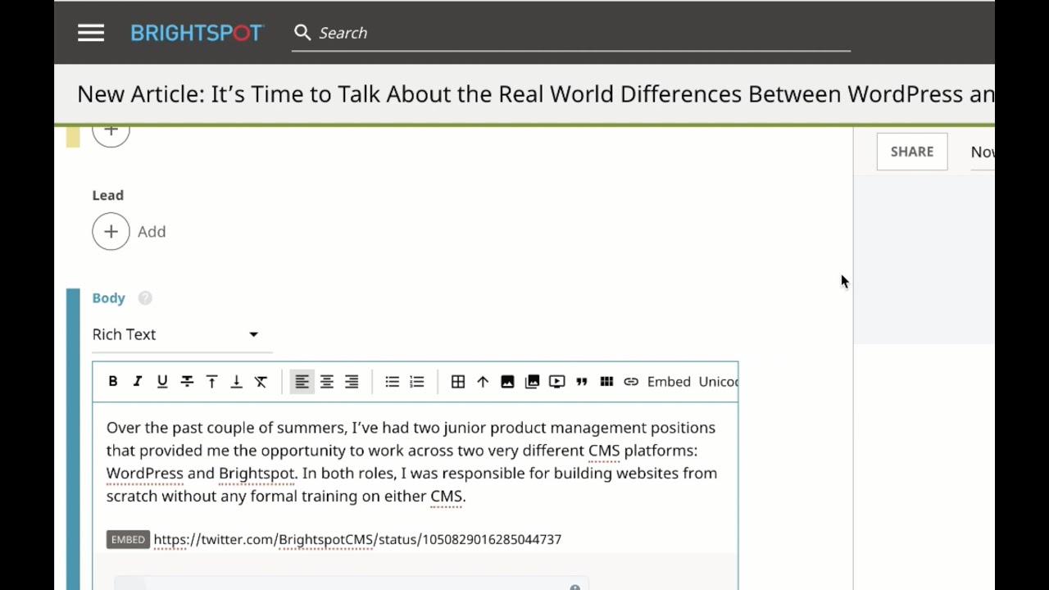Clear text formatting

click(x=261, y=382)
